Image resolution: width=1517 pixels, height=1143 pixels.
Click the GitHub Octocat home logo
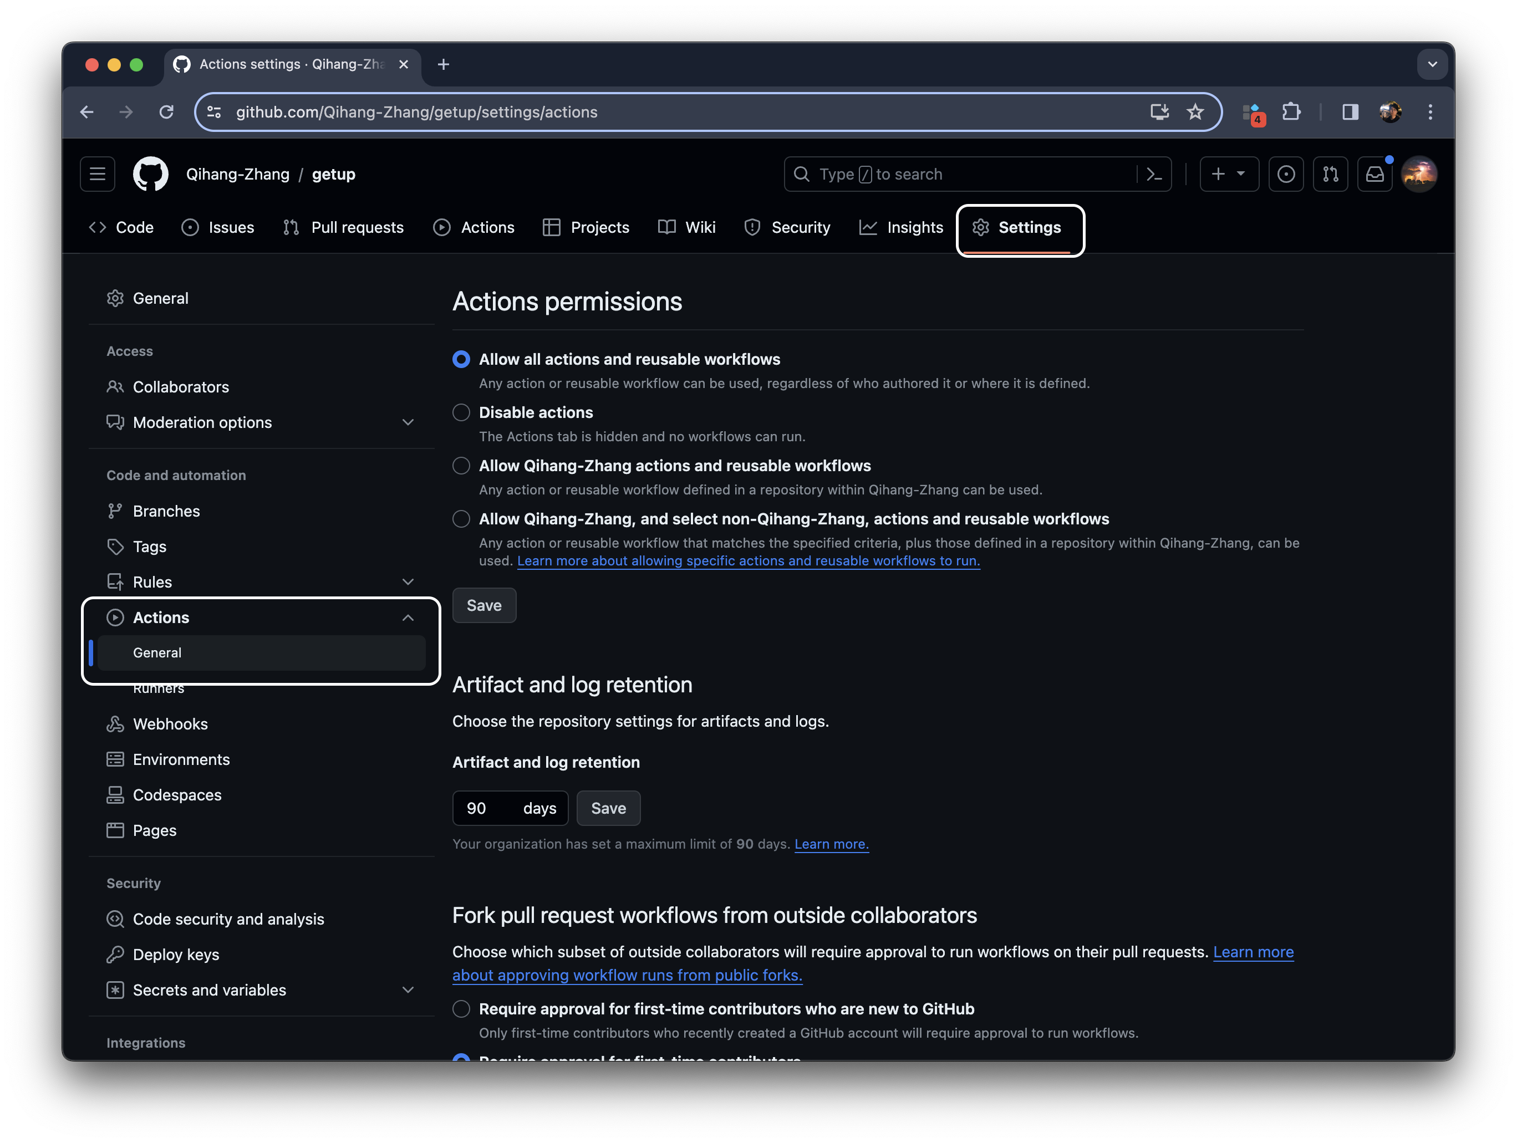pyautogui.click(x=150, y=174)
